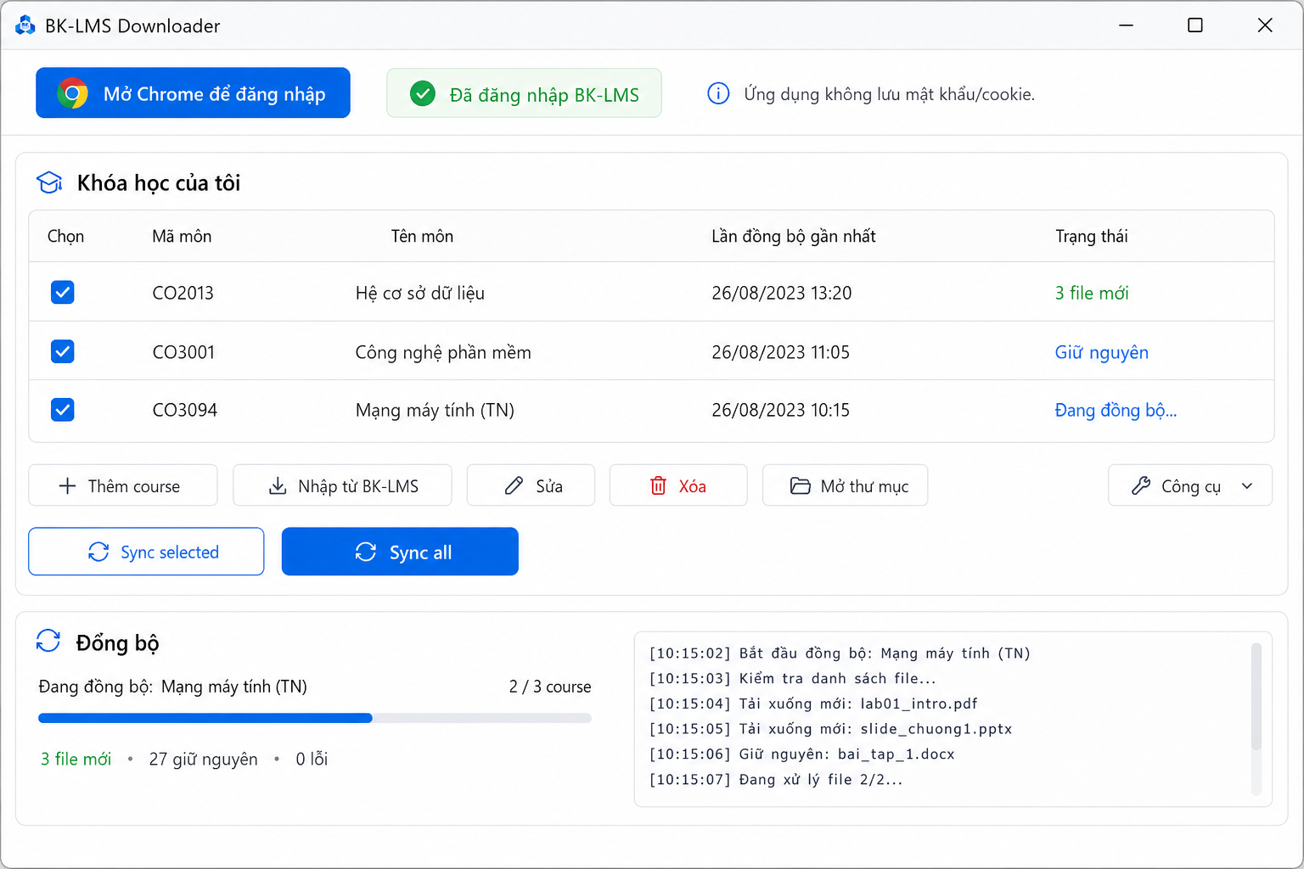Maximize the BK-LMS Downloader window
1304x869 pixels.
tap(1194, 25)
